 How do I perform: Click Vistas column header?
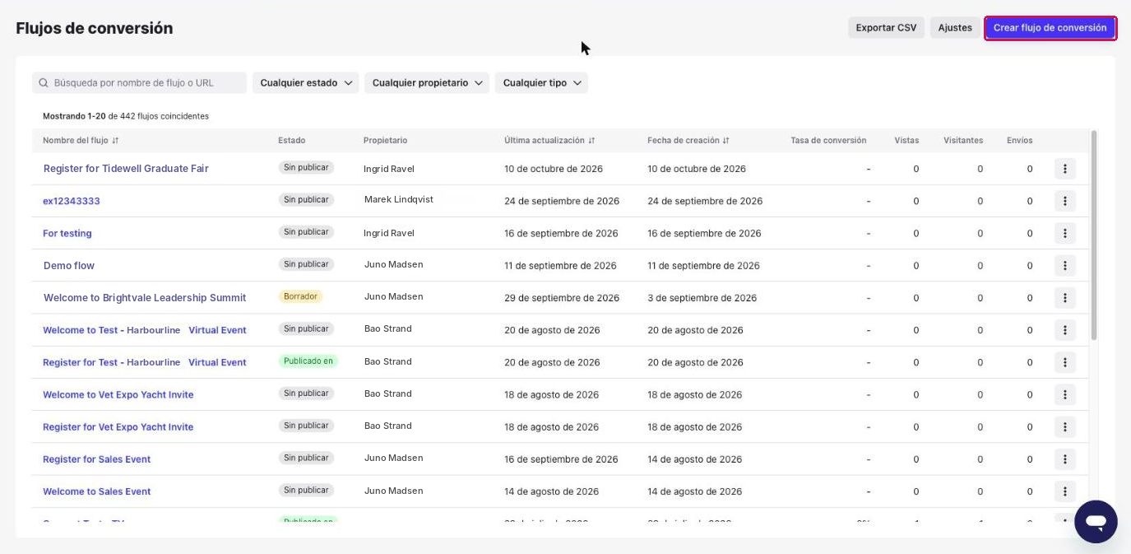[906, 141]
